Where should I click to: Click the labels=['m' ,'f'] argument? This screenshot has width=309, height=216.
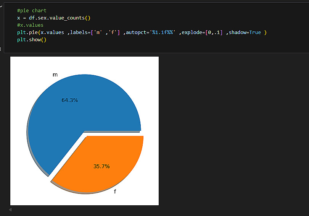click(95, 32)
